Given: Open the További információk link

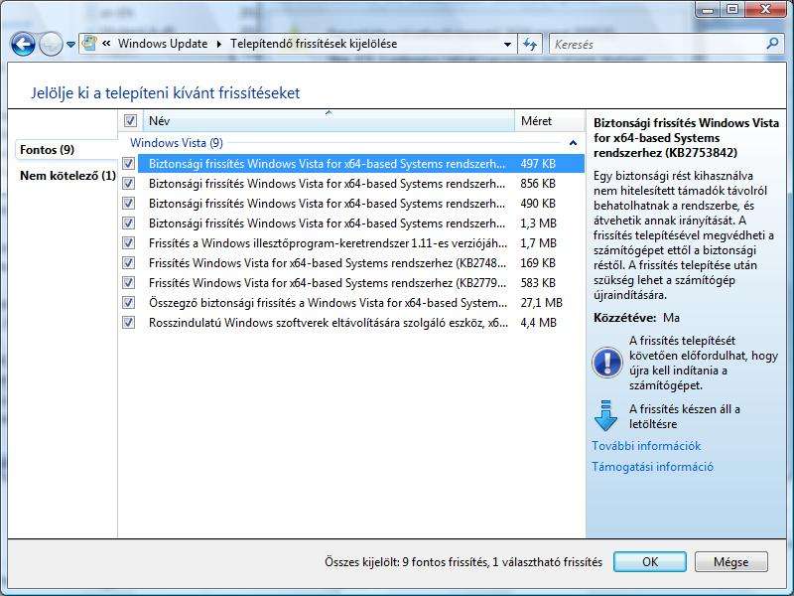Looking at the screenshot, I should [x=646, y=446].
